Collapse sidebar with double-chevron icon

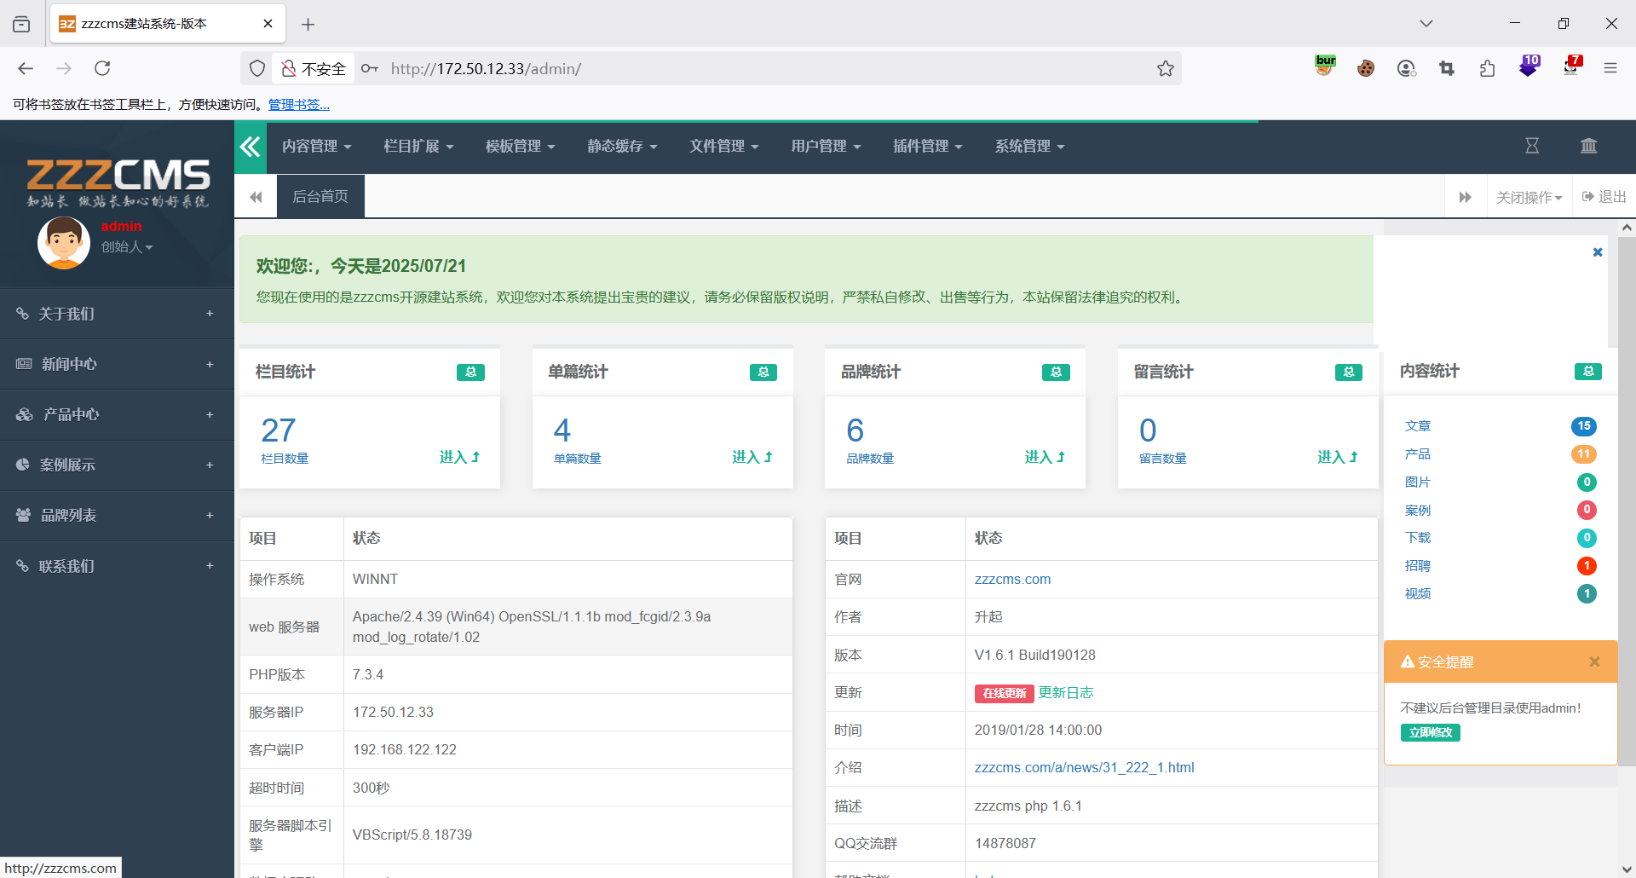(251, 147)
